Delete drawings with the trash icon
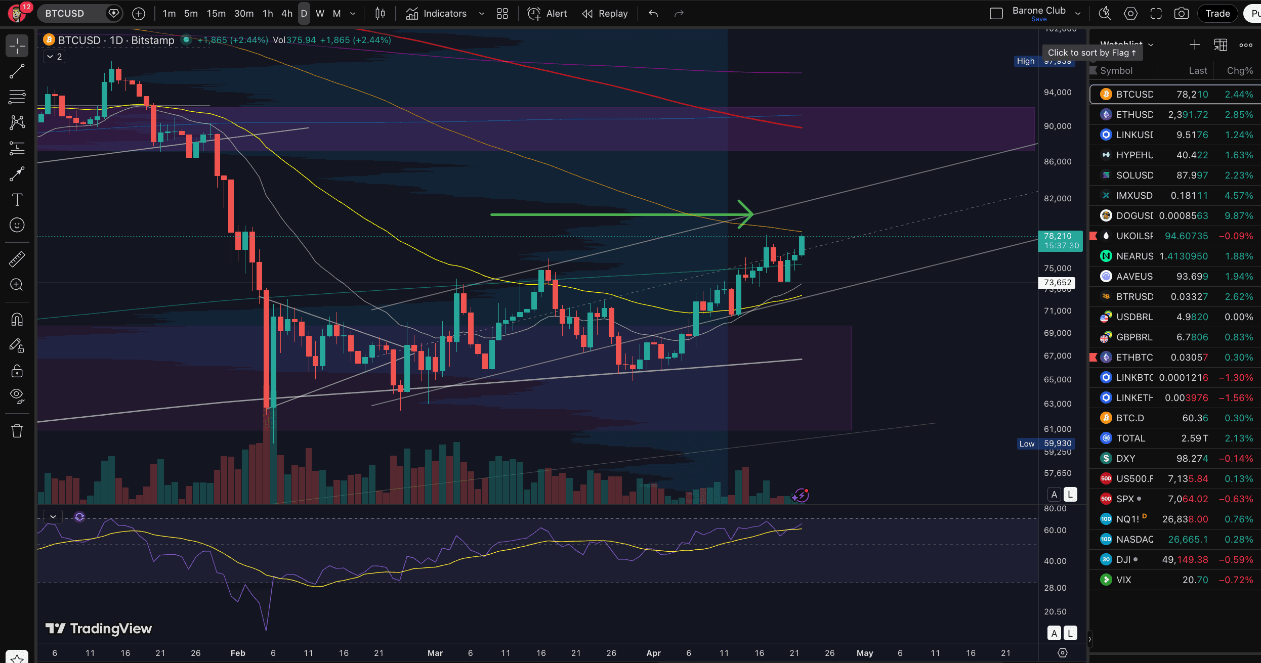The image size is (1261, 663). pyautogui.click(x=17, y=430)
